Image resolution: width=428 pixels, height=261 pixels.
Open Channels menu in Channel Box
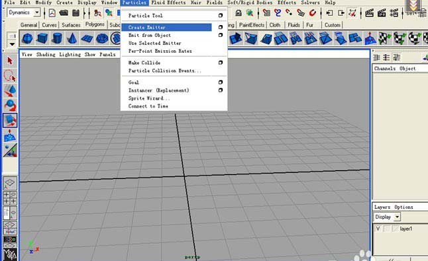pyautogui.click(x=385, y=69)
